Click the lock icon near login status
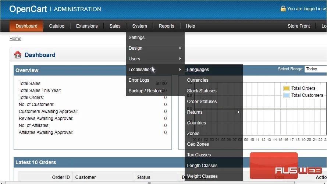327x184 pixels. click(x=283, y=8)
